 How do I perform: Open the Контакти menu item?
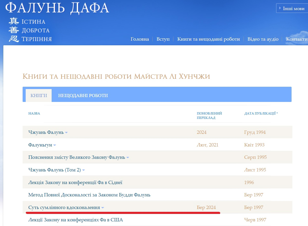pos(297,39)
